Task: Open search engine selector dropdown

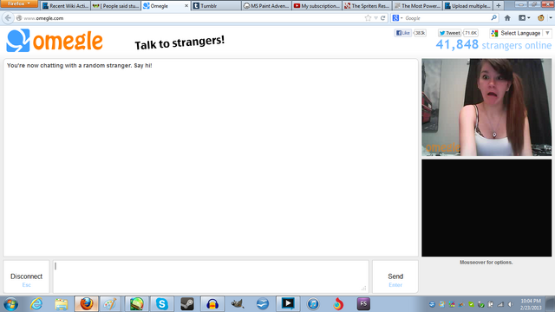Action: point(397,18)
